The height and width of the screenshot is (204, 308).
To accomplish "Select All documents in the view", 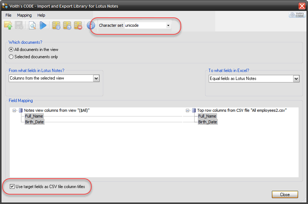I will click(11, 50).
